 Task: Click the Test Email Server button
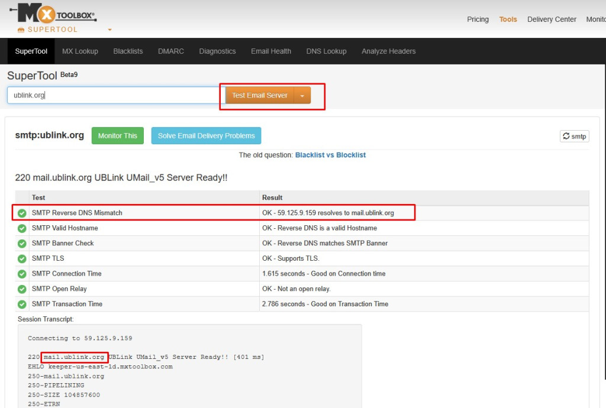click(260, 95)
